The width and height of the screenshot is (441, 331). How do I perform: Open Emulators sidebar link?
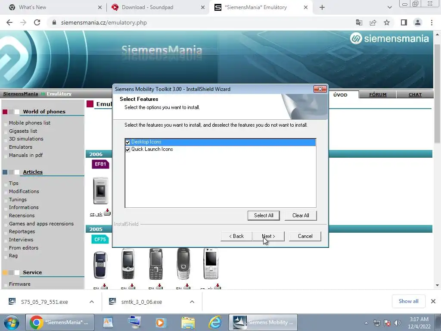click(x=21, y=147)
